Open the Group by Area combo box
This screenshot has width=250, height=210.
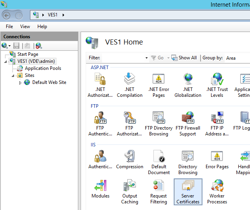pos(237,58)
